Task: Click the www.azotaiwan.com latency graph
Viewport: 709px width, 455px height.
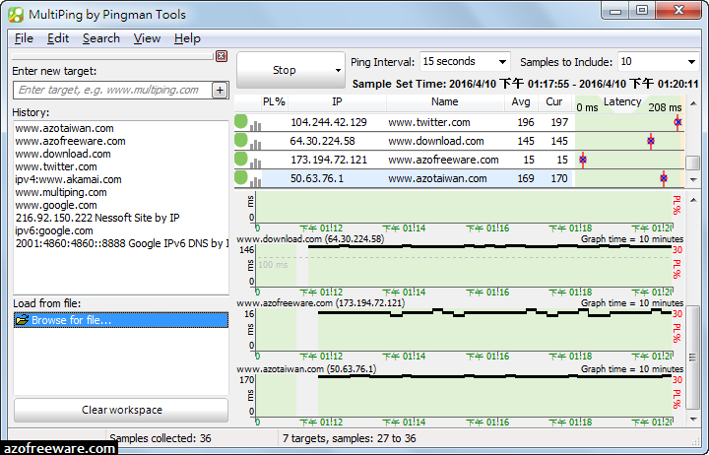Action: tap(464, 396)
